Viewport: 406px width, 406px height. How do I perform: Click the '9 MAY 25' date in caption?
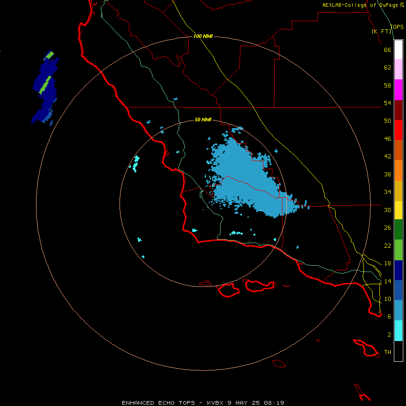pos(244,403)
